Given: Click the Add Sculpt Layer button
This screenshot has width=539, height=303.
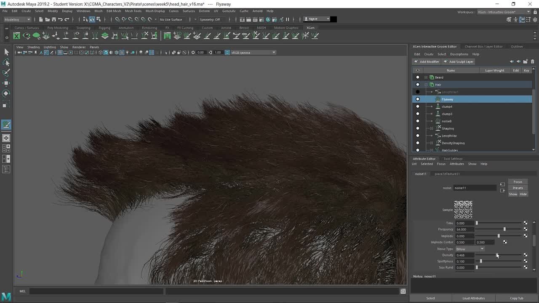Looking at the screenshot, I should pos(459,61).
